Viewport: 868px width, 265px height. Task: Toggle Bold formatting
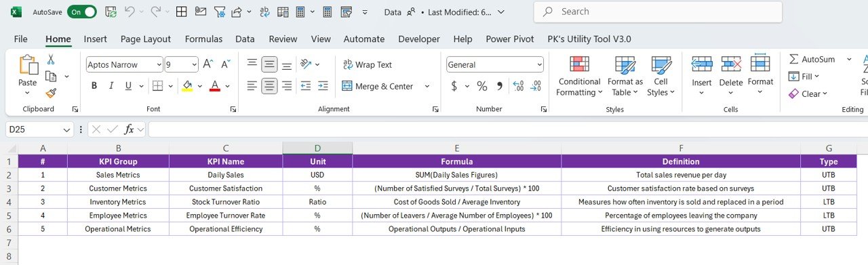pos(94,86)
